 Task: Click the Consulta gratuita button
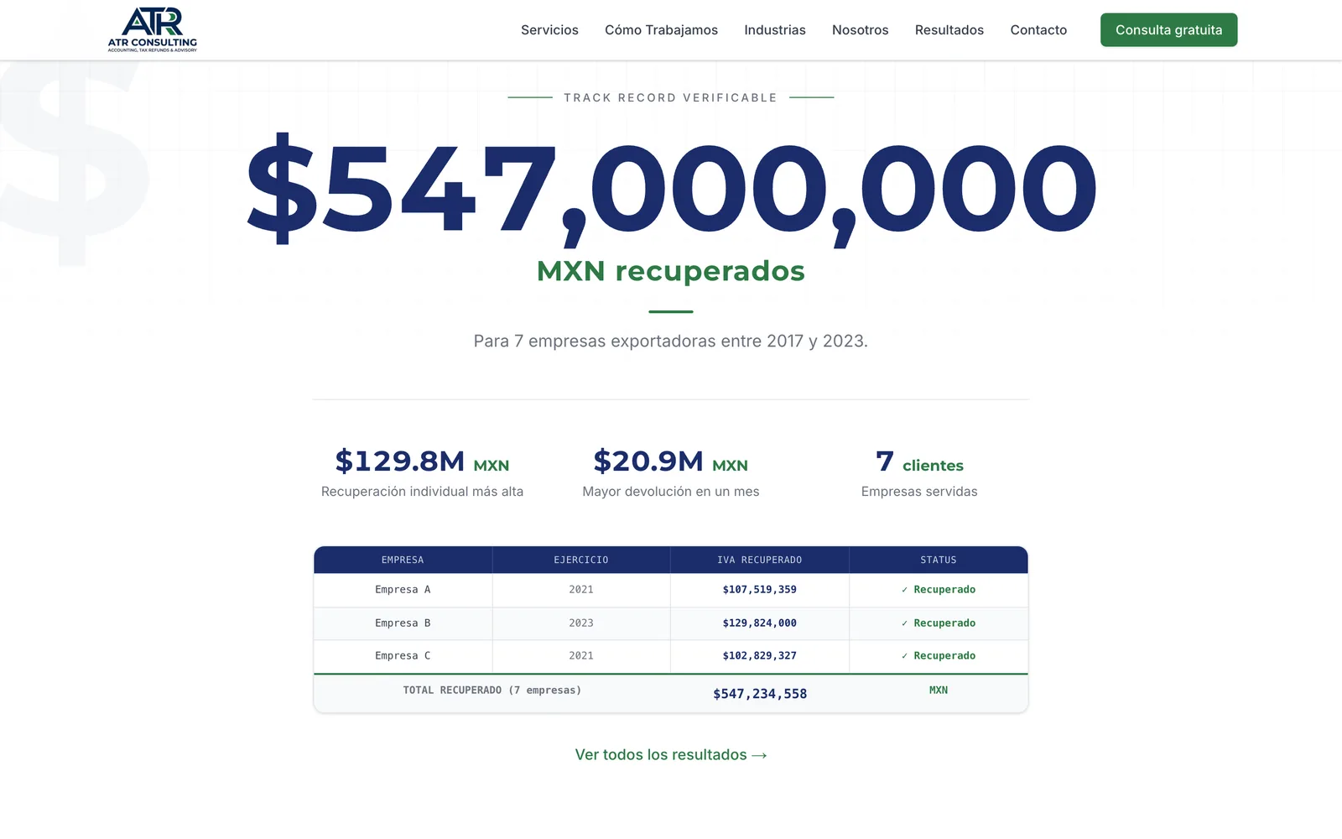coord(1168,30)
